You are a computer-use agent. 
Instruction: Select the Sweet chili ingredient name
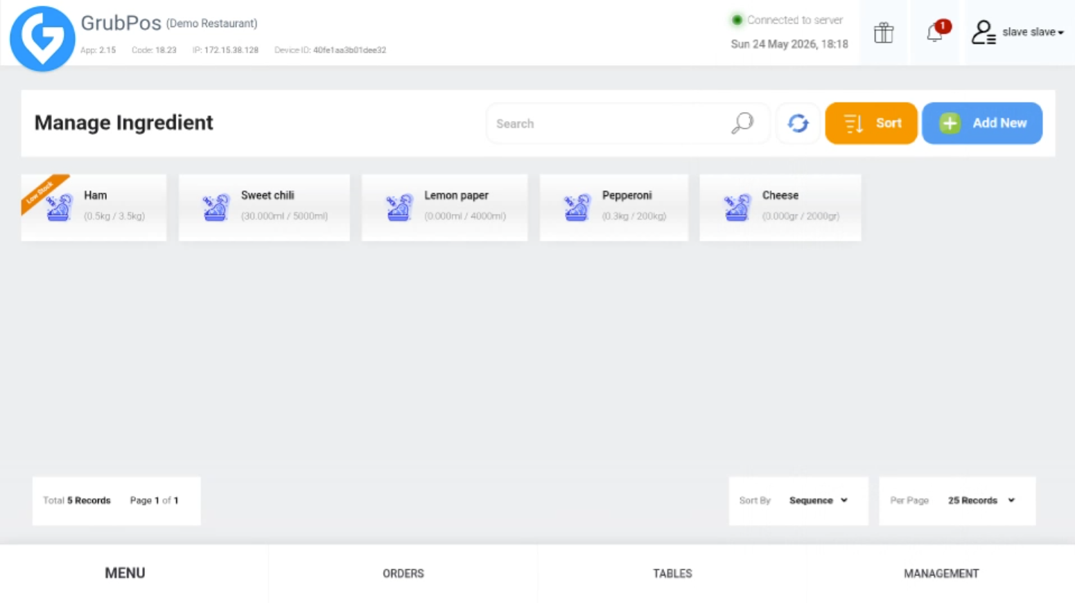tap(268, 195)
